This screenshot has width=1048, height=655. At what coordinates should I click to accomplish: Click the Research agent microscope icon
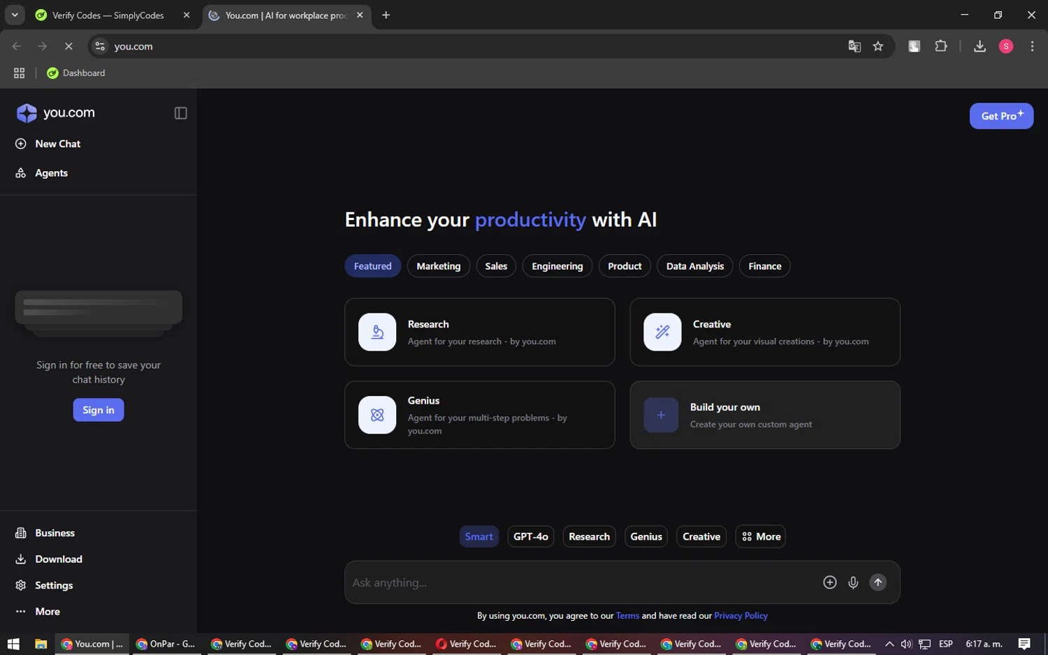(377, 332)
